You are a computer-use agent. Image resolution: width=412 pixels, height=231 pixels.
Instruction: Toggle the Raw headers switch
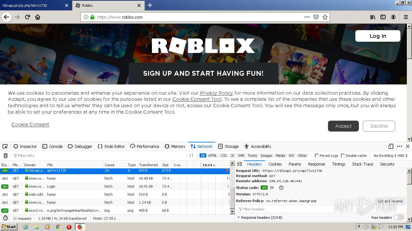pos(399,217)
